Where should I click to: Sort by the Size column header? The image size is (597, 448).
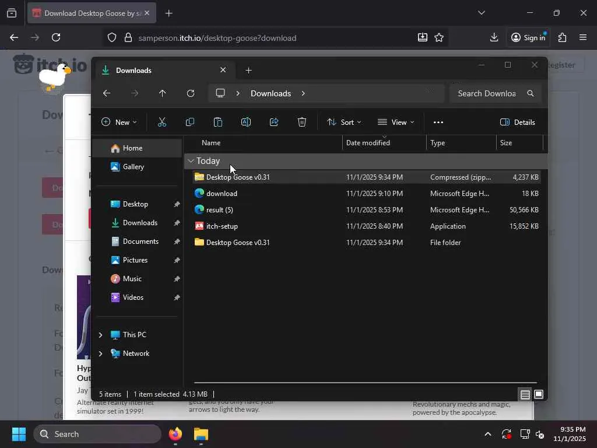[x=519, y=143]
